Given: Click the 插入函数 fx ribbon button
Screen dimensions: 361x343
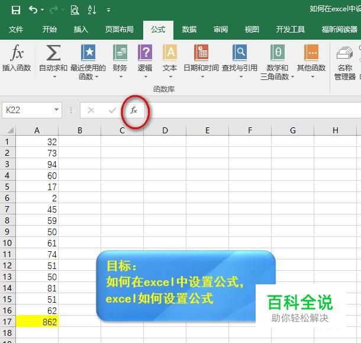Looking at the screenshot, I should tap(17, 58).
